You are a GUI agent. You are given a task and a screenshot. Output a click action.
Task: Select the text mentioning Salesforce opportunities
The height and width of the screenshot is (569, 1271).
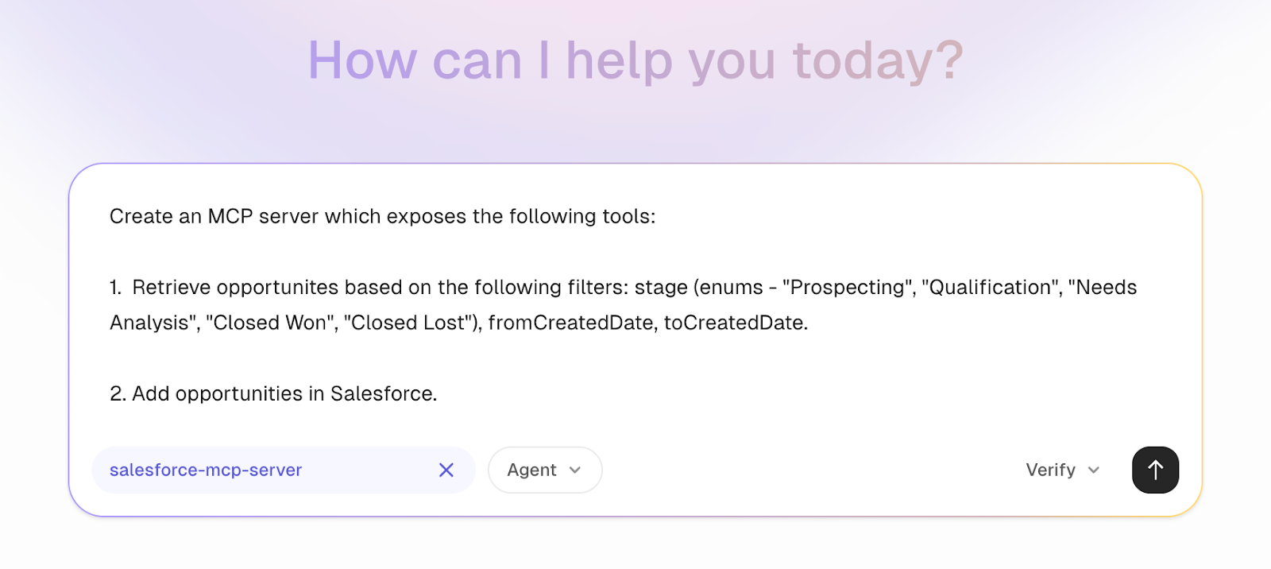click(x=272, y=393)
